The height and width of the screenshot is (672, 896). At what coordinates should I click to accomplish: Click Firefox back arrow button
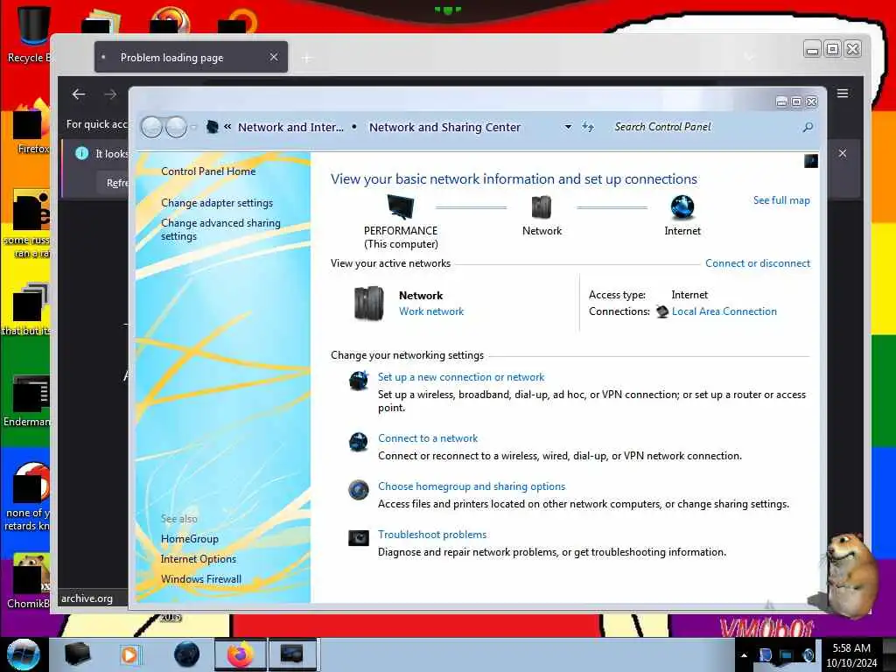[x=79, y=94]
